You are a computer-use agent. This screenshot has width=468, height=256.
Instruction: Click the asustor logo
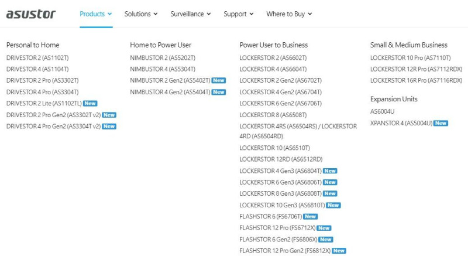pyautogui.click(x=31, y=14)
